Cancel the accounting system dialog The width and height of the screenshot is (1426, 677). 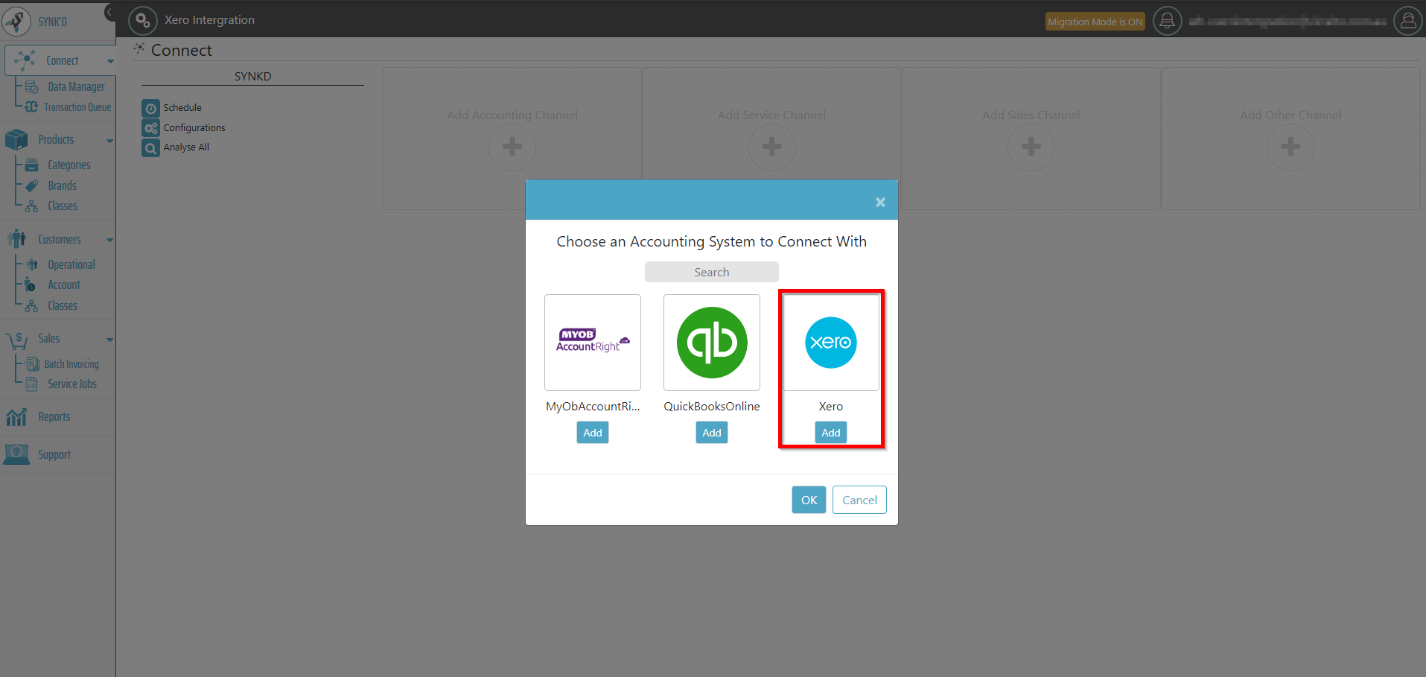[859, 500]
